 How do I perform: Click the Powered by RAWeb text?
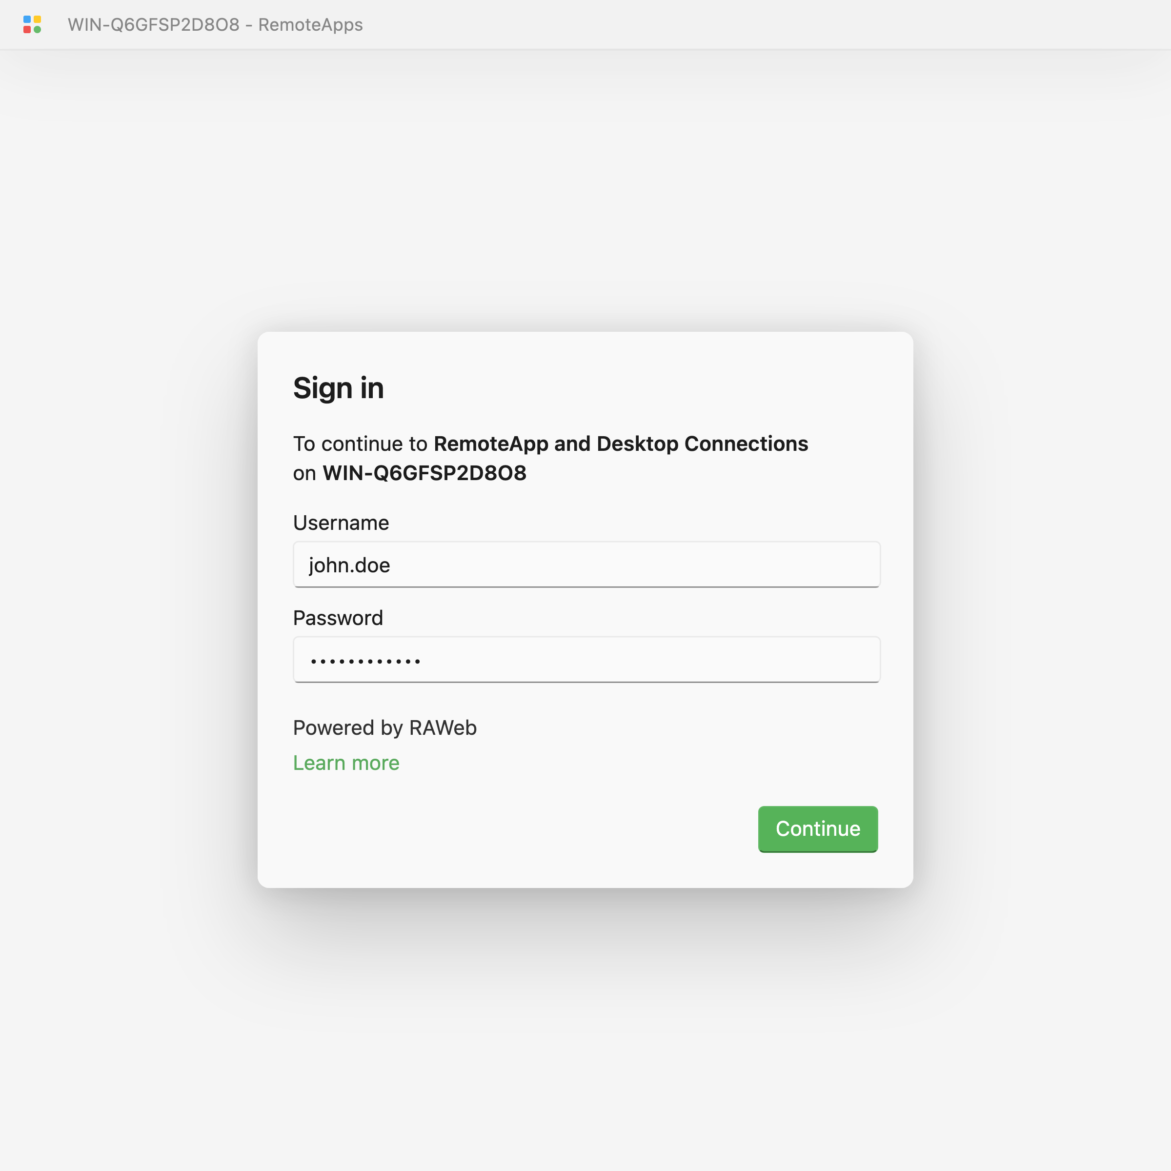pyautogui.click(x=384, y=727)
